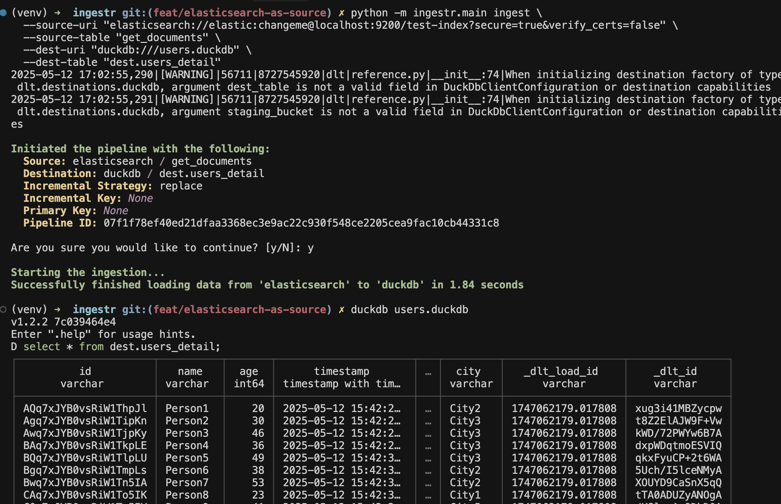Click the Person1 name cell

click(x=187, y=408)
